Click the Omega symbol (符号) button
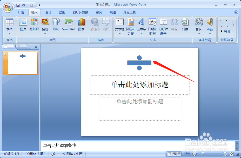This screenshot has width=241, height=158. [174, 24]
